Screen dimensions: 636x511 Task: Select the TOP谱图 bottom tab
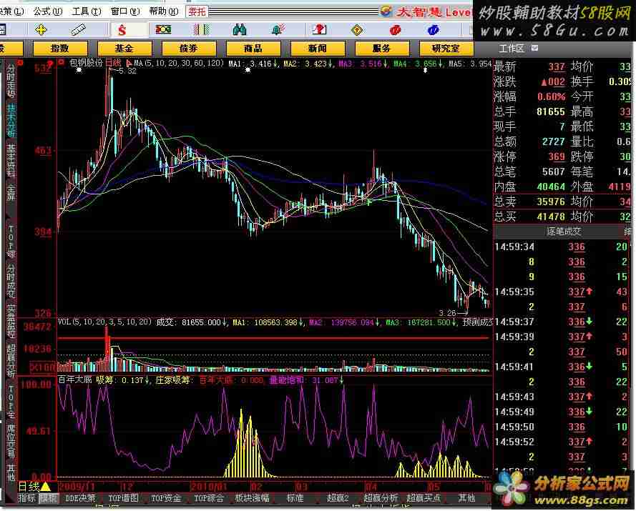(x=124, y=498)
